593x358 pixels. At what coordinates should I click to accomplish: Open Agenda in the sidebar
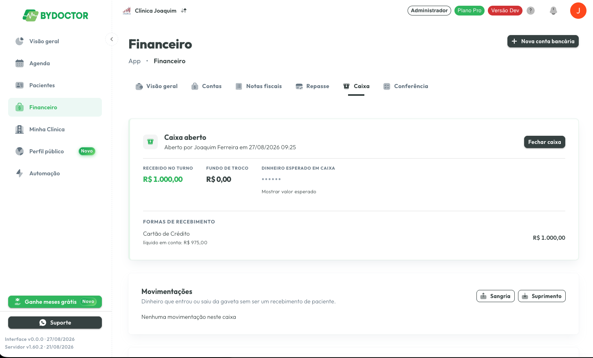click(x=55, y=63)
